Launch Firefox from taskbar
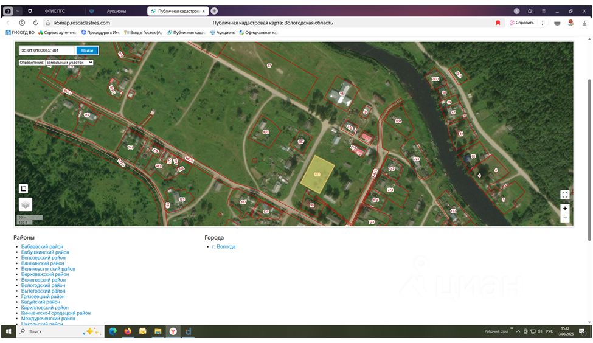Viewport: 593px width, 343px height. click(128, 331)
